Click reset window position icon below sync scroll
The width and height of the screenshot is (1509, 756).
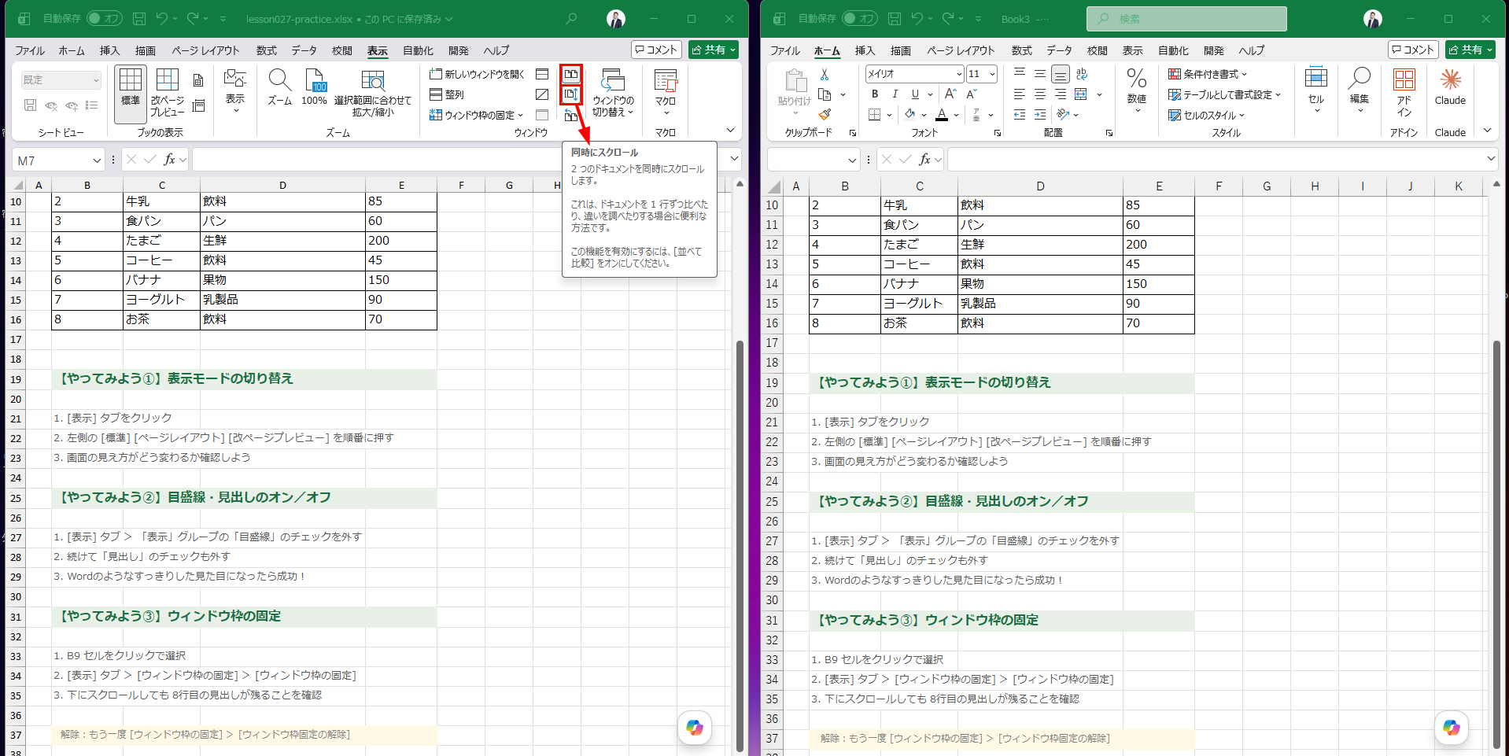[x=571, y=115]
